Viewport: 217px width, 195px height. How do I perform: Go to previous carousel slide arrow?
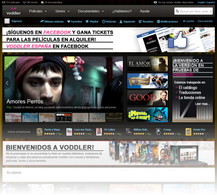click(7, 83)
